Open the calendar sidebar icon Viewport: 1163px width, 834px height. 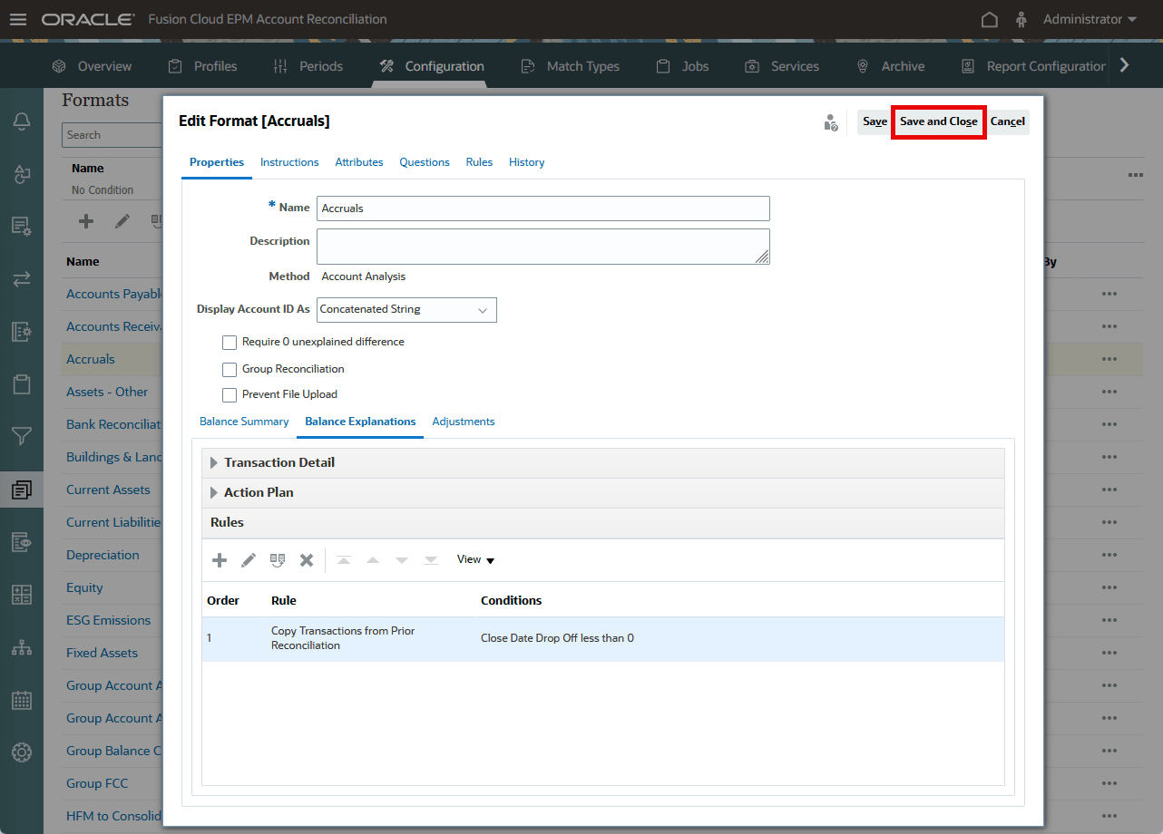pyautogui.click(x=22, y=700)
